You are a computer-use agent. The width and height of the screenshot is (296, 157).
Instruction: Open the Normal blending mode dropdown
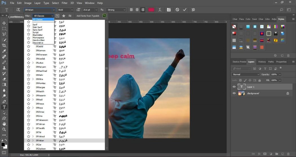(246, 74)
